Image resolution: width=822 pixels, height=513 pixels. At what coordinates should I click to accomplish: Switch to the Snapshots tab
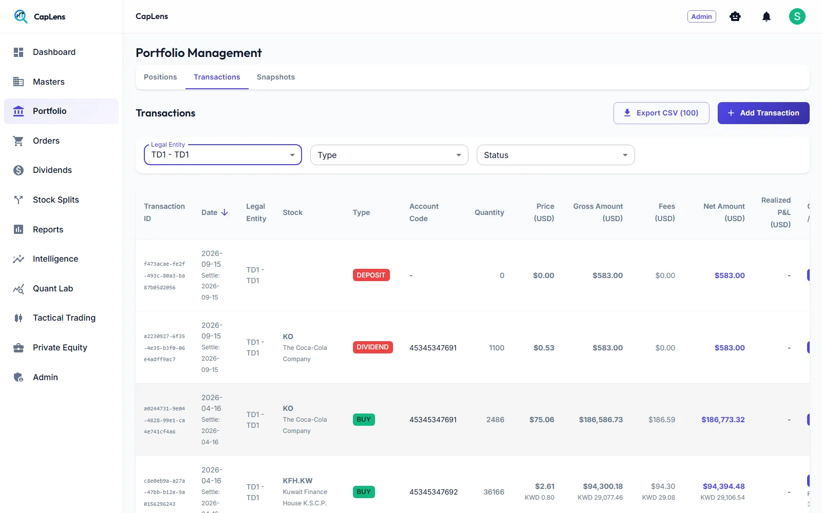pyautogui.click(x=276, y=77)
